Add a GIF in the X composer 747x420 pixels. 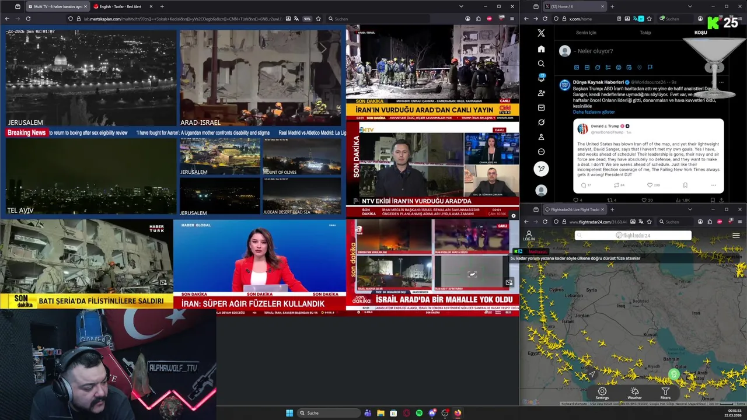coord(587,68)
